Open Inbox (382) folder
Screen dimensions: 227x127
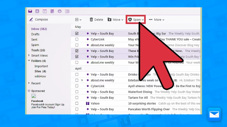coord(39,29)
